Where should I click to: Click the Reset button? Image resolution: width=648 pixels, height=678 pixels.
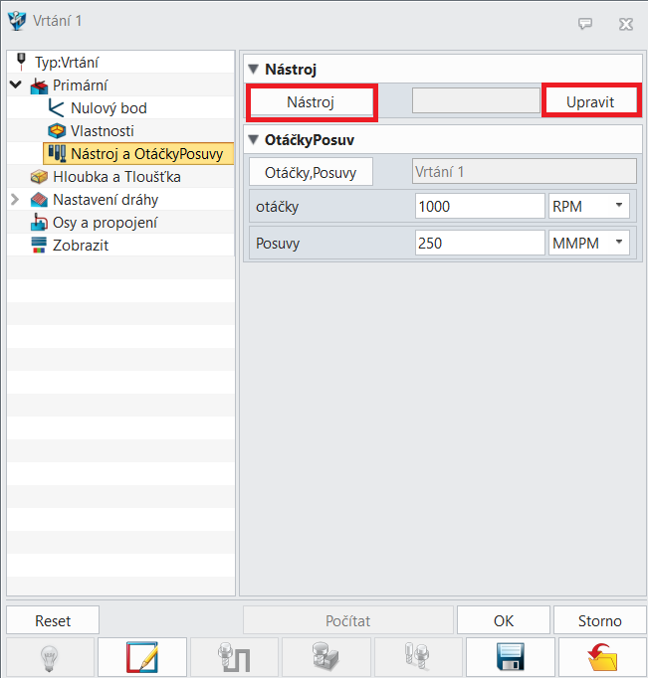[x=53, y=620]
